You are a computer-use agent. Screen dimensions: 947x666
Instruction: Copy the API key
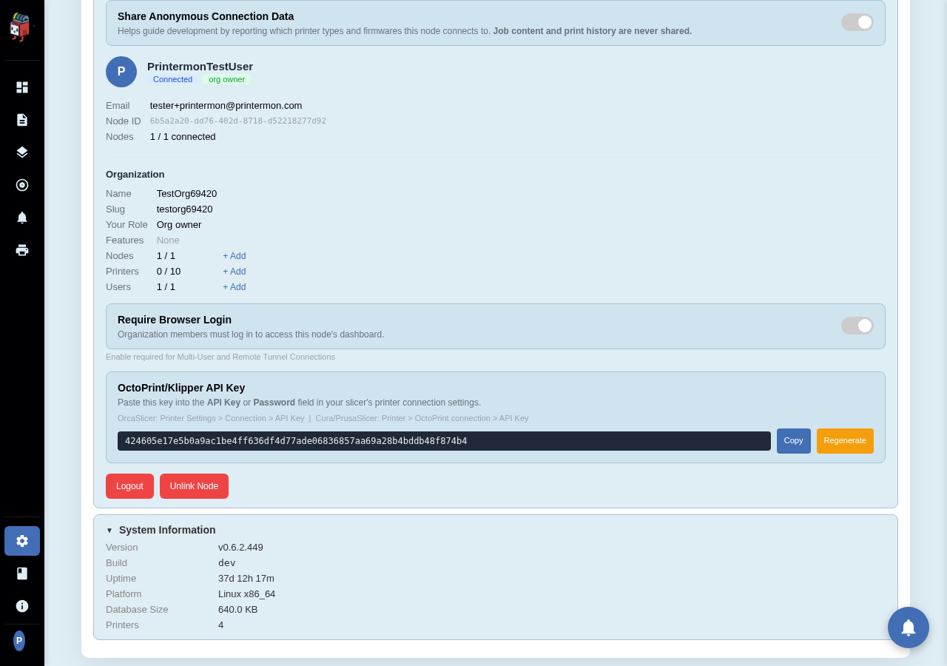click(x=794, y=441)
